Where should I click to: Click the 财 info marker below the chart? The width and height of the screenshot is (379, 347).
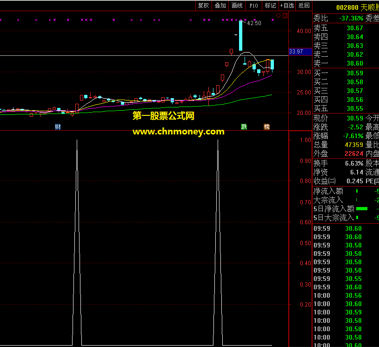[x=58, y=127]
